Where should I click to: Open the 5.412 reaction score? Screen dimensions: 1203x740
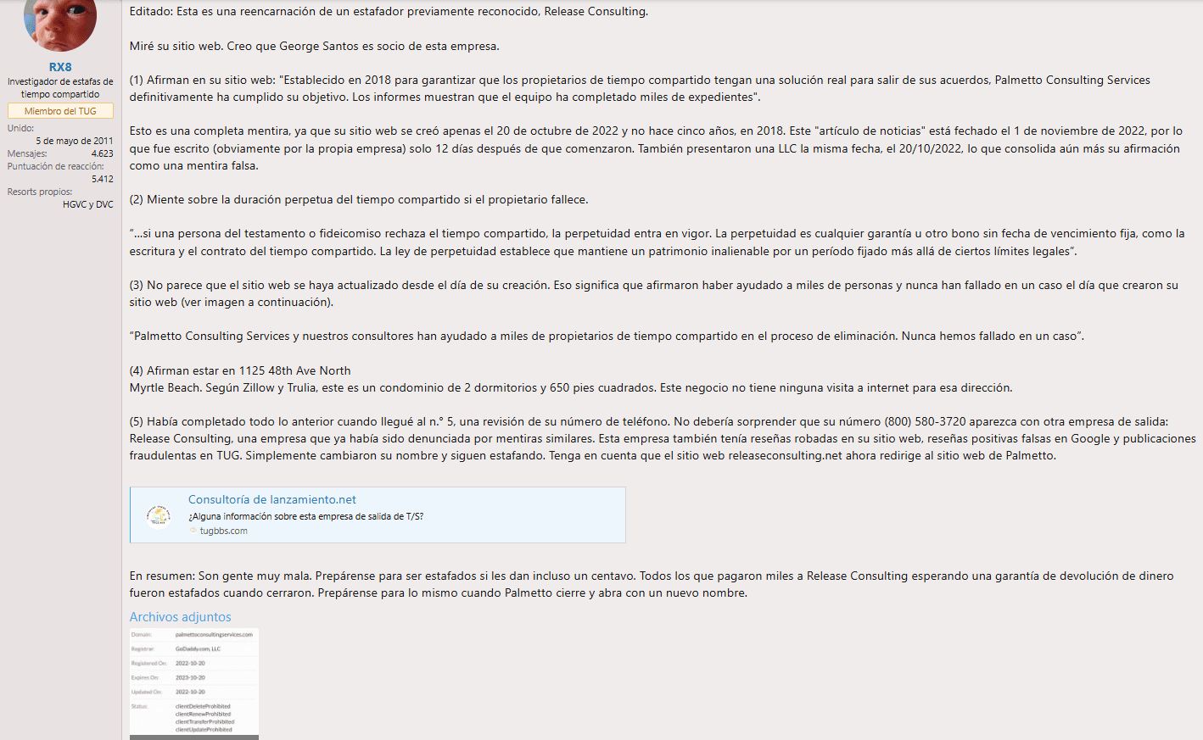click(x=103, y=180)
